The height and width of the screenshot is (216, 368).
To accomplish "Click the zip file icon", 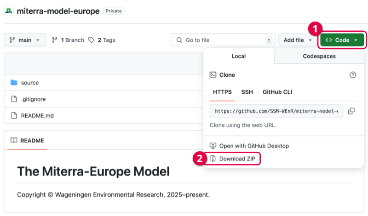I will point(213,159).
